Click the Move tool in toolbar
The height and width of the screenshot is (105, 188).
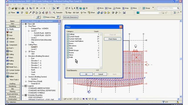point(100,8)
